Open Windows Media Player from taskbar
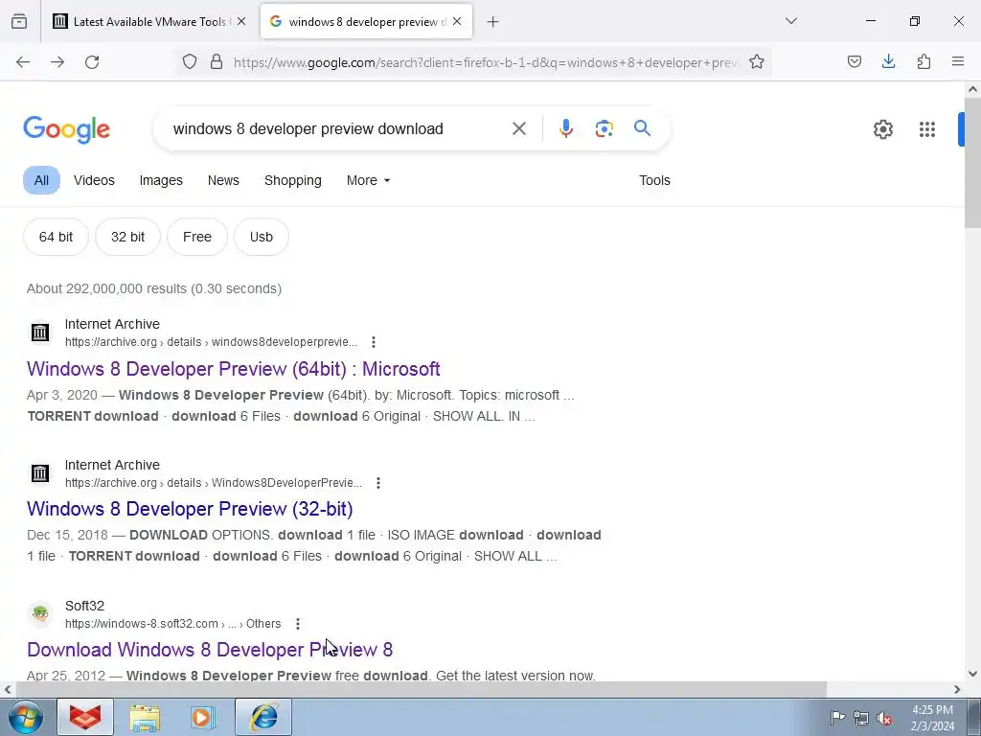The height and width of the screenshot is (736, 981). [203, 717]
